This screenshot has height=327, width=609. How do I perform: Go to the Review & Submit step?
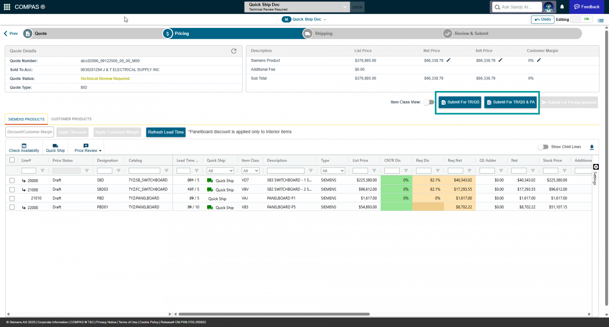click(x=471, y=33)
